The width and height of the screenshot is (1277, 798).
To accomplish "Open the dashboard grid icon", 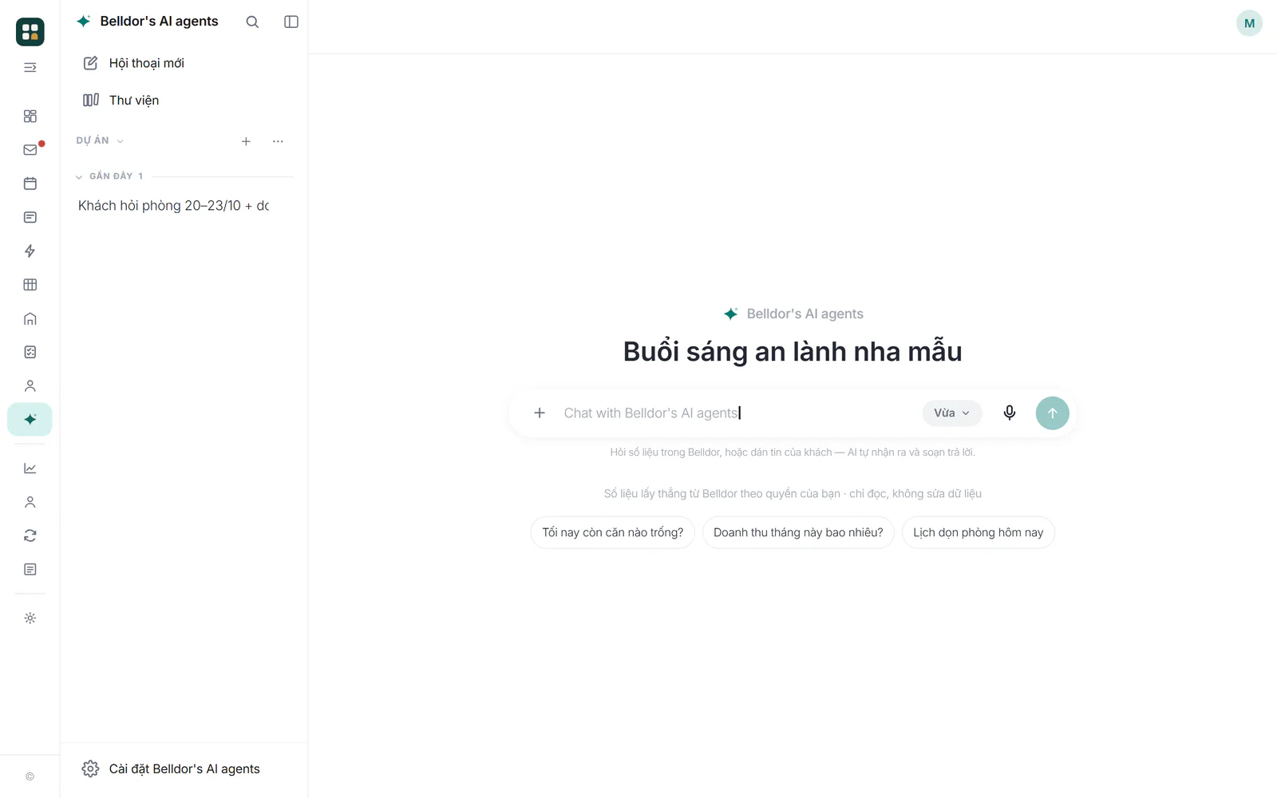I will (30, 117).
